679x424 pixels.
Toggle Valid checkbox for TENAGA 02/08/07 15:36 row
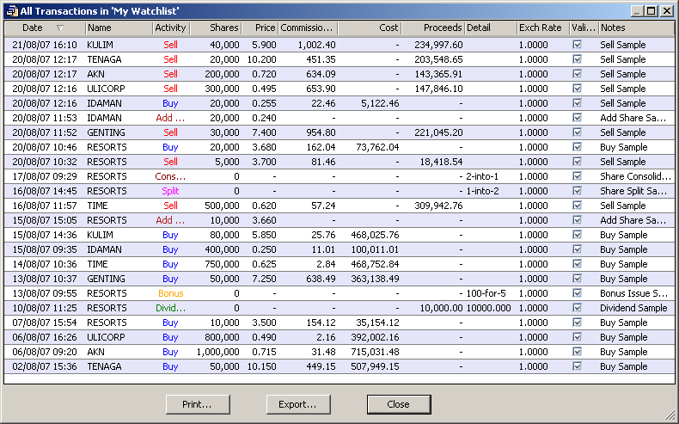click(577, 366)
